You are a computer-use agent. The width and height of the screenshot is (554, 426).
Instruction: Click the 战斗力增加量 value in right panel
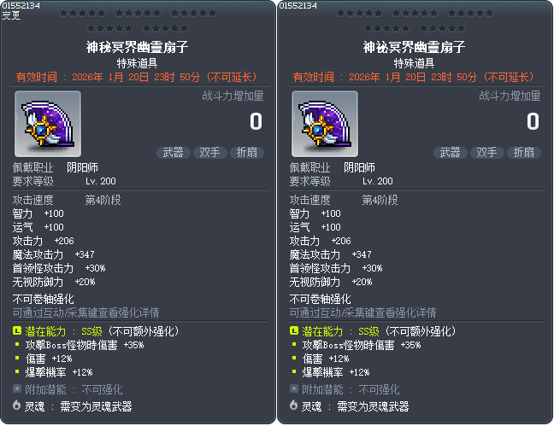click(x=533, y=121)
